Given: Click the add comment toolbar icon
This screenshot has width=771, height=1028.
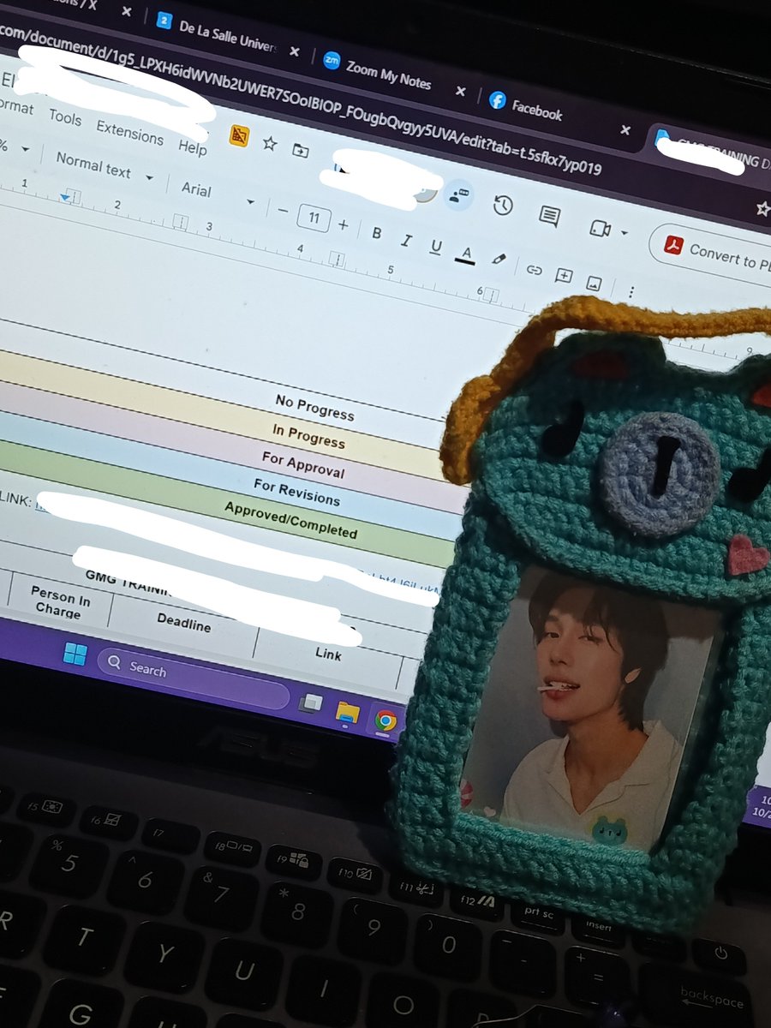Looking at the screenshot, I should tap(564, 276).
